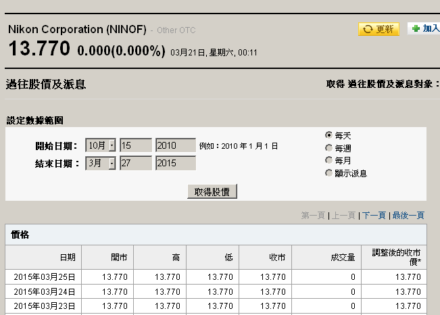The width and height of the screenshot is (440, 315).
Task: Select the 每天 daily radio option
Action: pyautogui.click(x=328, y=135)
